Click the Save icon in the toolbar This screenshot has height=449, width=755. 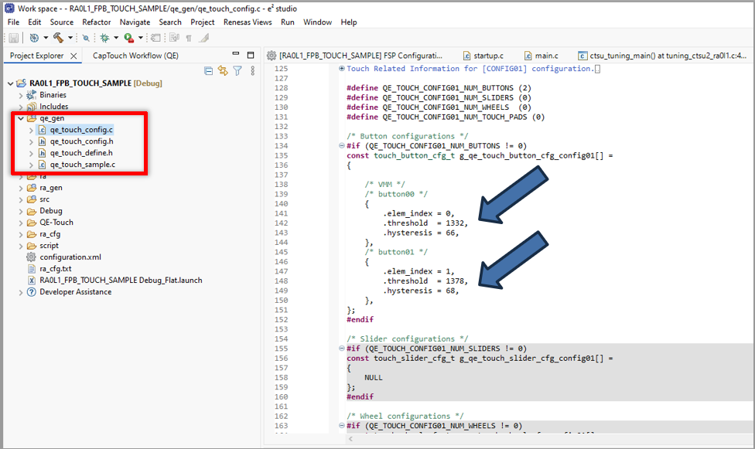click(x=14, y=37)
